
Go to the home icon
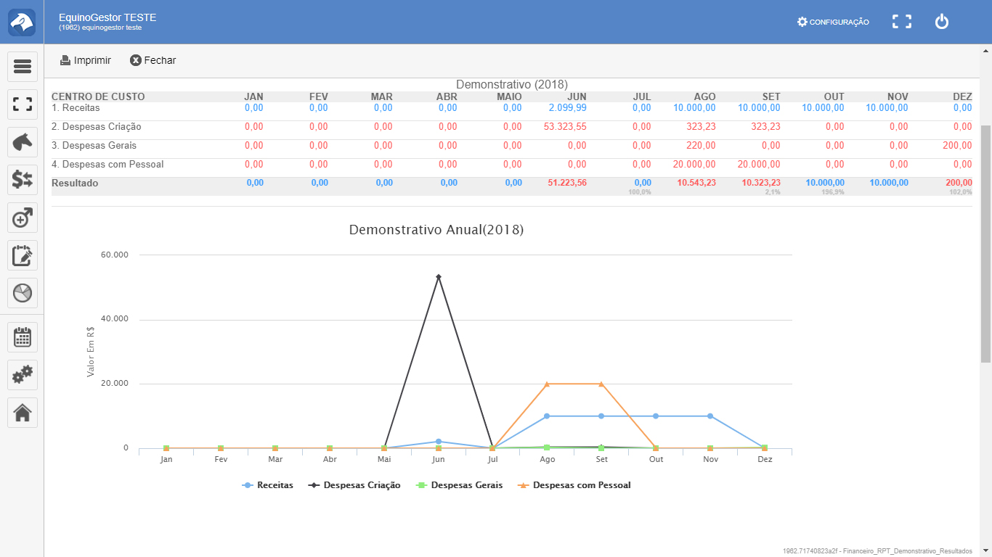click(23, 413)
